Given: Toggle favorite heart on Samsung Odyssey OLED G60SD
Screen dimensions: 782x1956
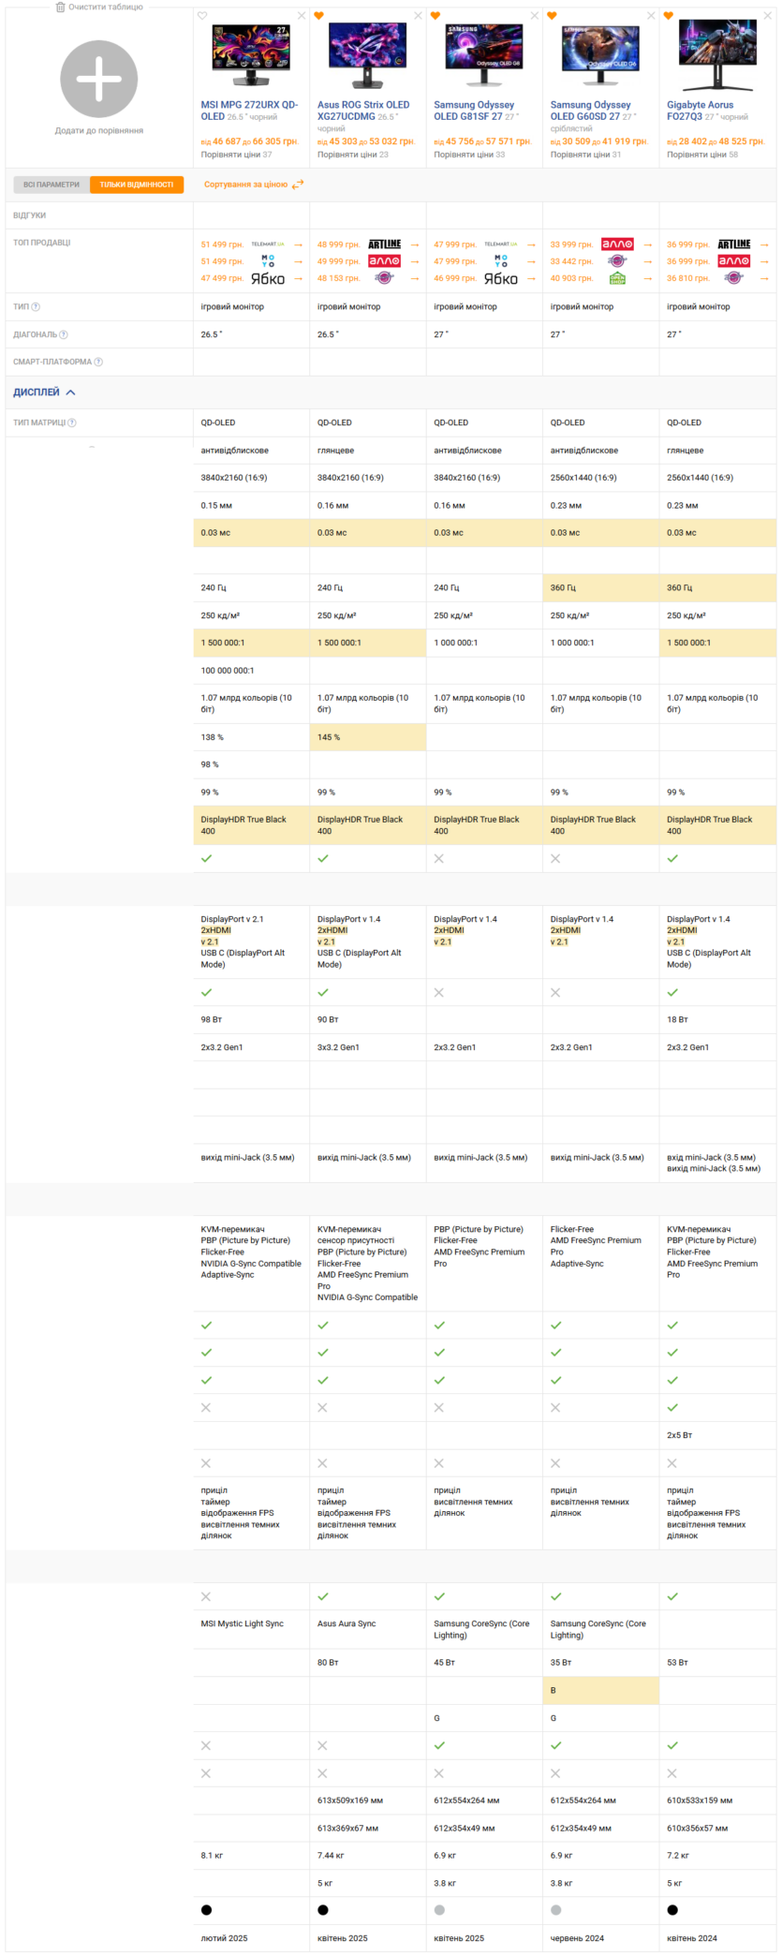Looking at the screenshot, I should pos(552,16).
